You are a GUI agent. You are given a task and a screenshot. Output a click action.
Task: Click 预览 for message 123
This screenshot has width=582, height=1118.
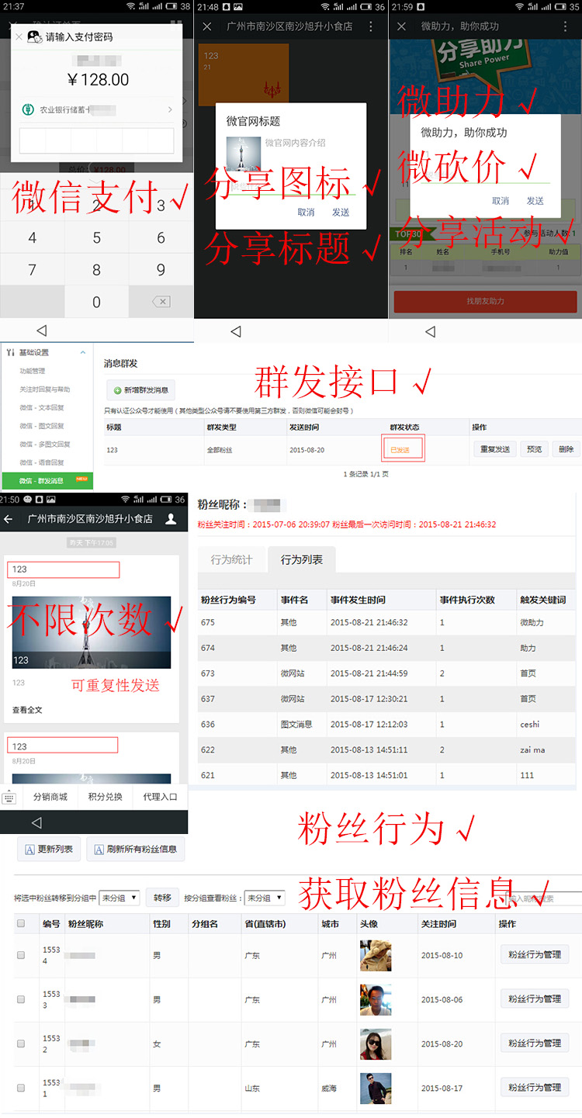click(534, 448)
